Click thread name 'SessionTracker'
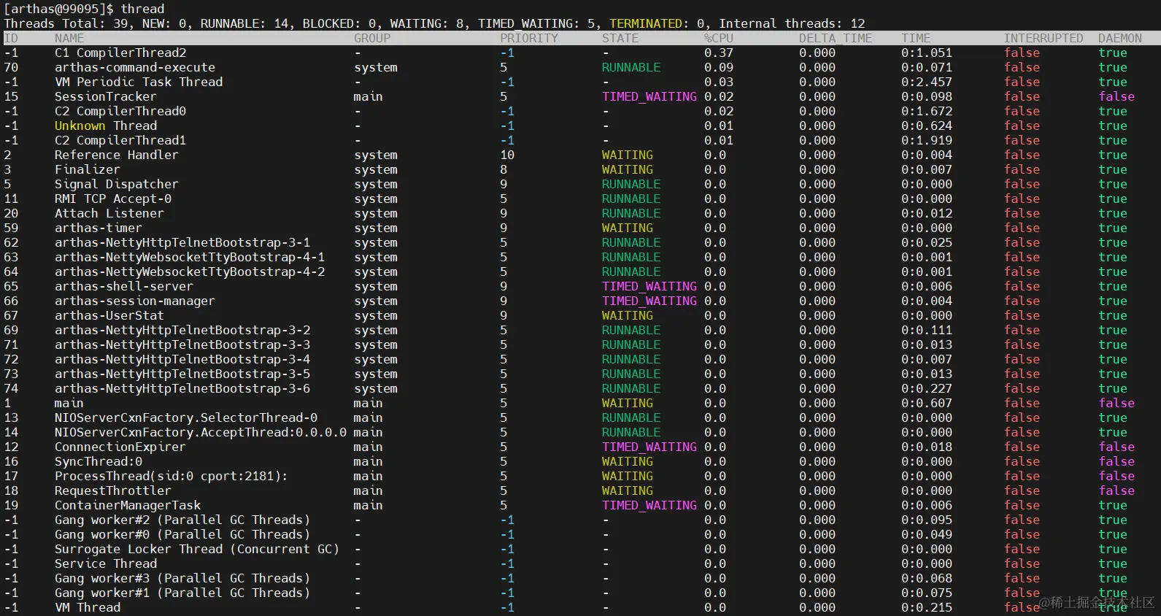 point(106,96)
